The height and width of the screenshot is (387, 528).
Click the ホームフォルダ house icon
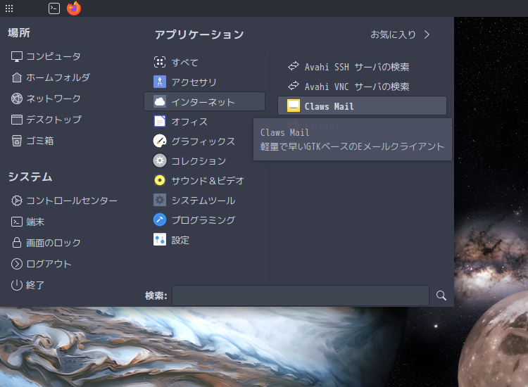[17, 77]
